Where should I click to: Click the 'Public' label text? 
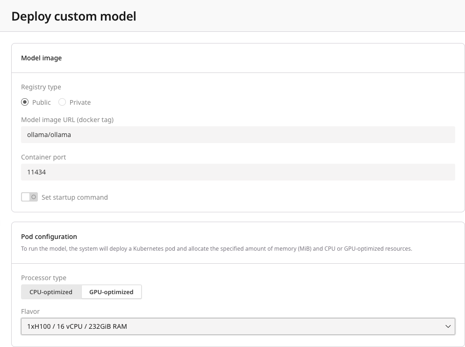(42, 102)
